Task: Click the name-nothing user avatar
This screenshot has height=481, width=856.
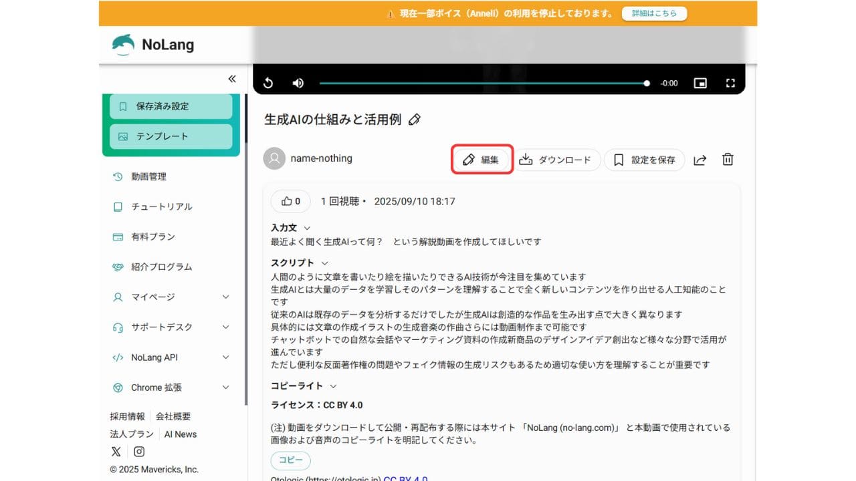Action: coord(274,159)
